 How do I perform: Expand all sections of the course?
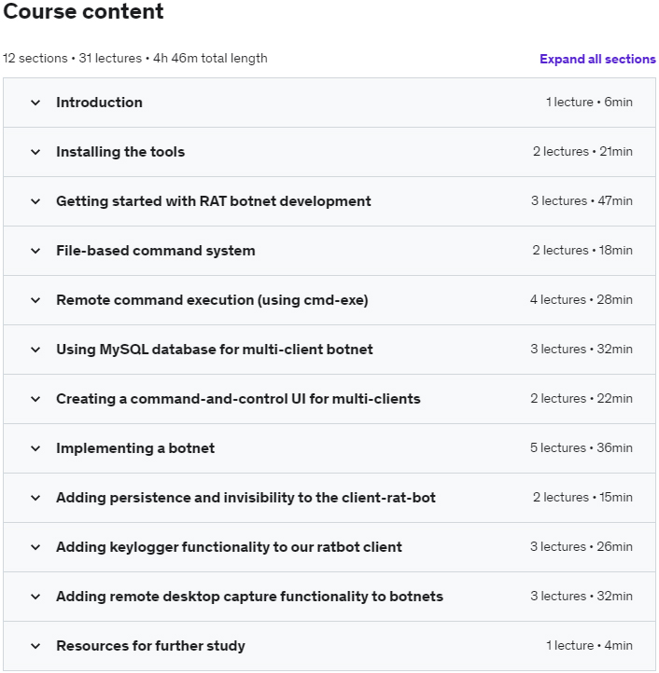597,59
